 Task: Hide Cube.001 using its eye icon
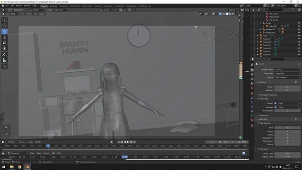[x=299, y=39]
